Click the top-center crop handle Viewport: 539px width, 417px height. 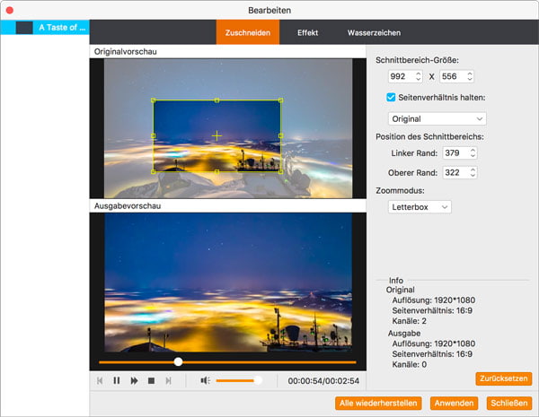click(x=216, y=100)
